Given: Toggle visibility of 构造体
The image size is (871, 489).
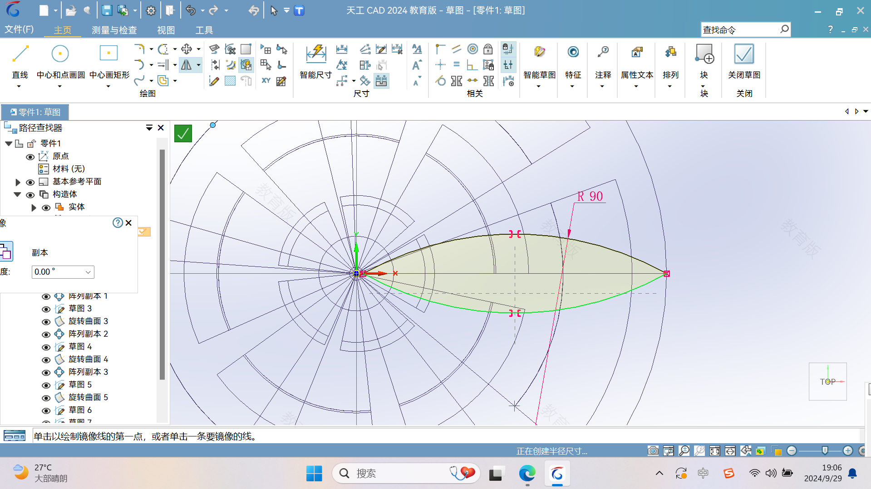Looking at the screenshot, I should click(30, 195).
